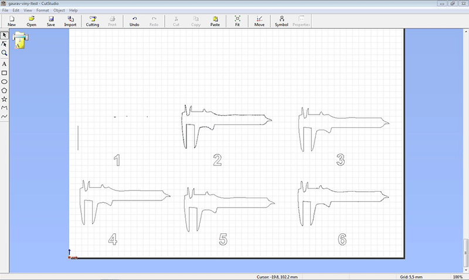Screen dimensions: 469x280
Task: Click the outlined numeral 2 on canvas
Action: (x=217, y=160)
